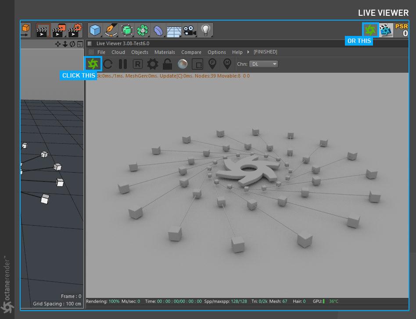Click the Octane send-scene icon in Live Viewer
Image resolution: width=416 pixels, height=319 pixels.
[93, 64]
